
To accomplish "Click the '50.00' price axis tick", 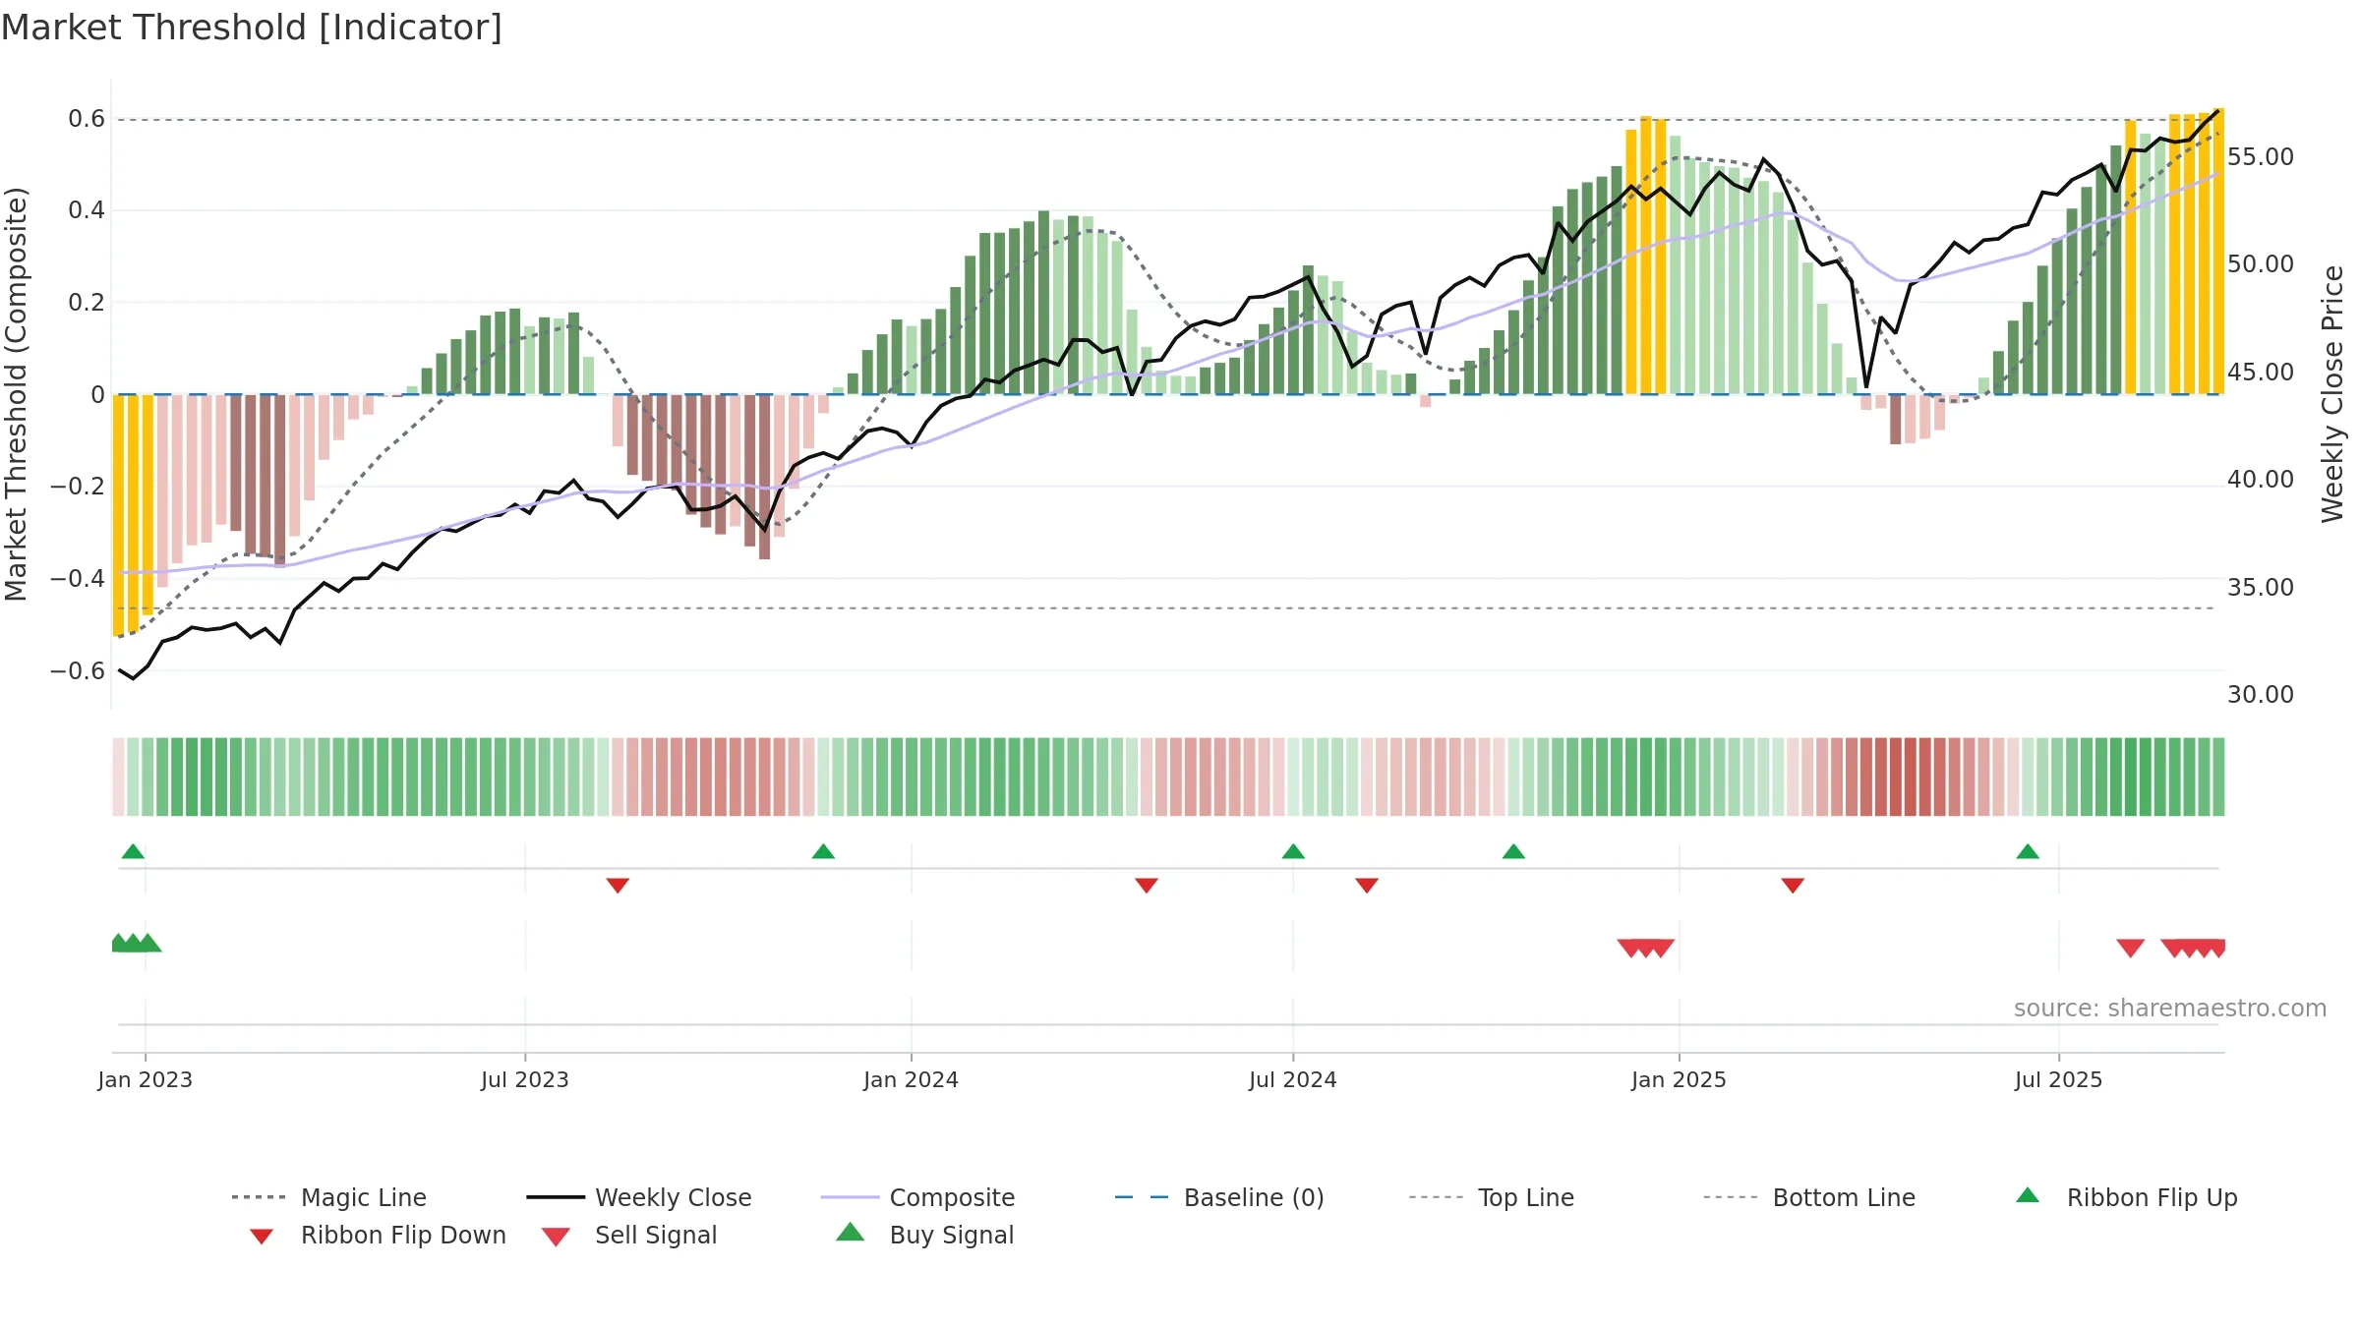I will coord(2261,264).
